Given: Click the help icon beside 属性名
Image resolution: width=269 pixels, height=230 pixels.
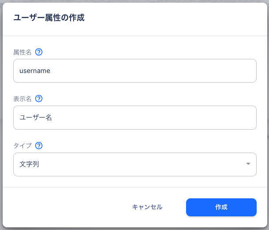Looking at the screenshot, I should click(39, 52).
